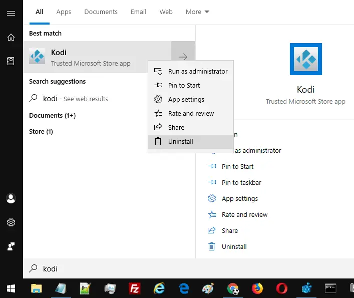Choose App settings in the context menu

point(191,99)
